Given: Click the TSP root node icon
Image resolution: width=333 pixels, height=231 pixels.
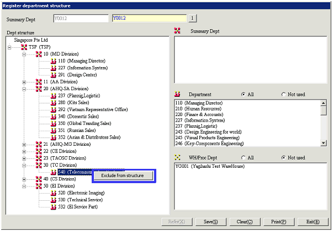Looking at the screenshot, I should pos(24,47).
